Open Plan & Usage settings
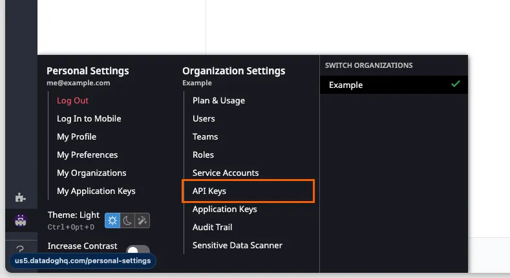 (218, 100)
